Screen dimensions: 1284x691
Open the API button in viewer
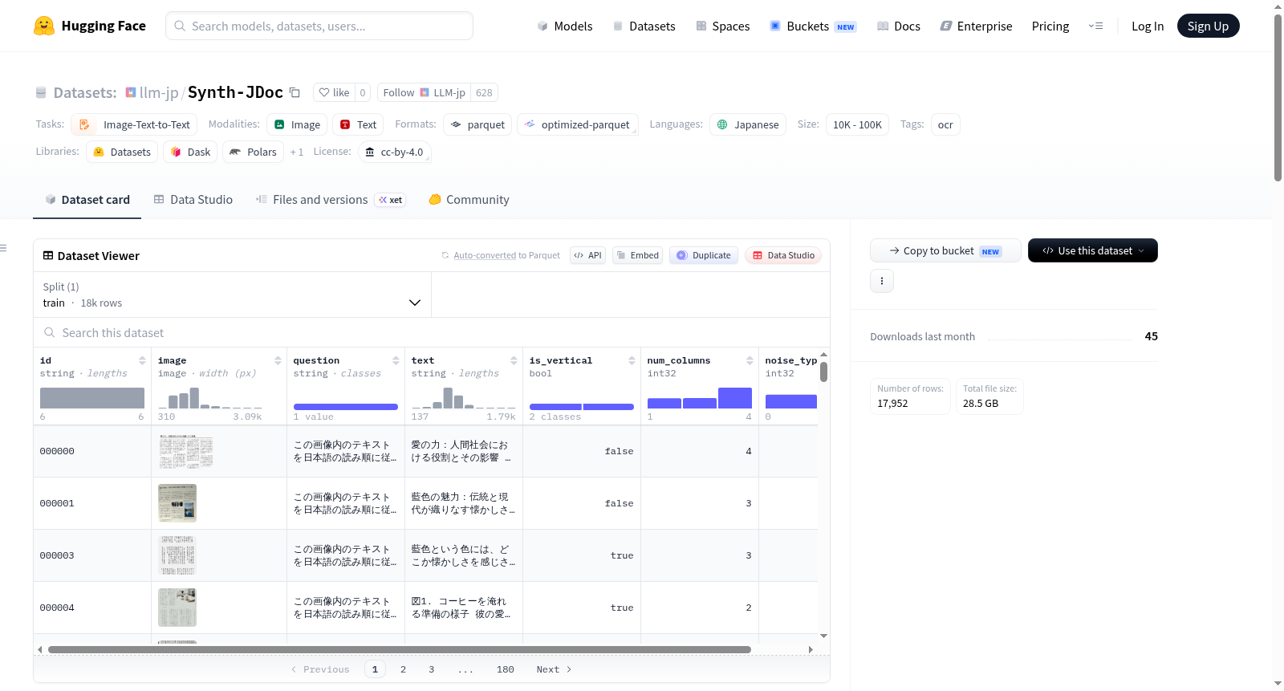[x=587, y=255]
